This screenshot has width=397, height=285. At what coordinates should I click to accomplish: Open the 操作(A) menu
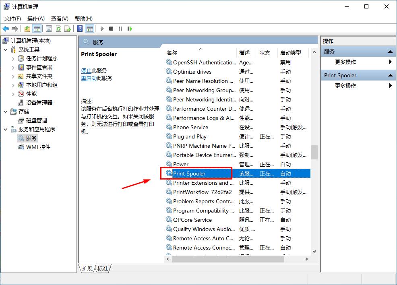tap(35, 18)
